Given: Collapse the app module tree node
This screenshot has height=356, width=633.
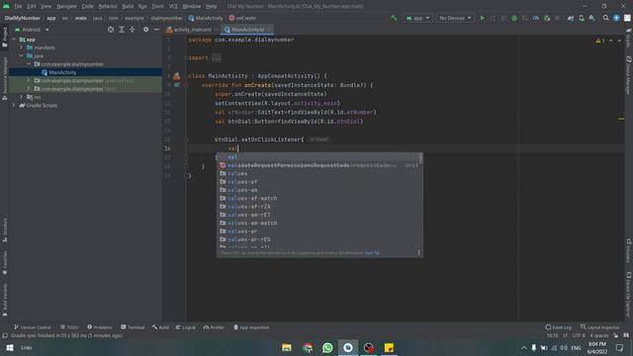Looking at the screenshot, I should [14, 40].
